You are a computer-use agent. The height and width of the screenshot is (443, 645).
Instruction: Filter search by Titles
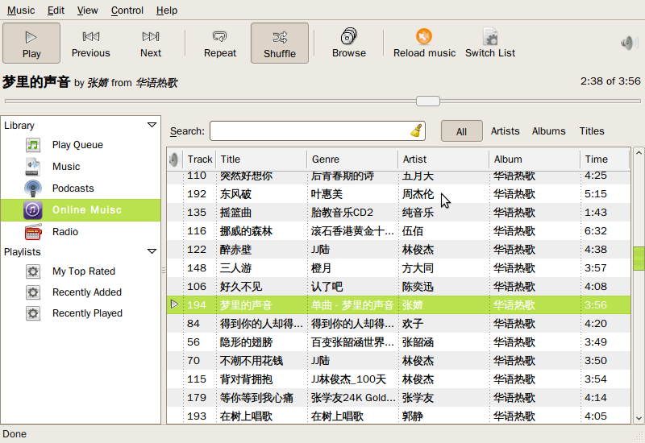pos(592,131)
